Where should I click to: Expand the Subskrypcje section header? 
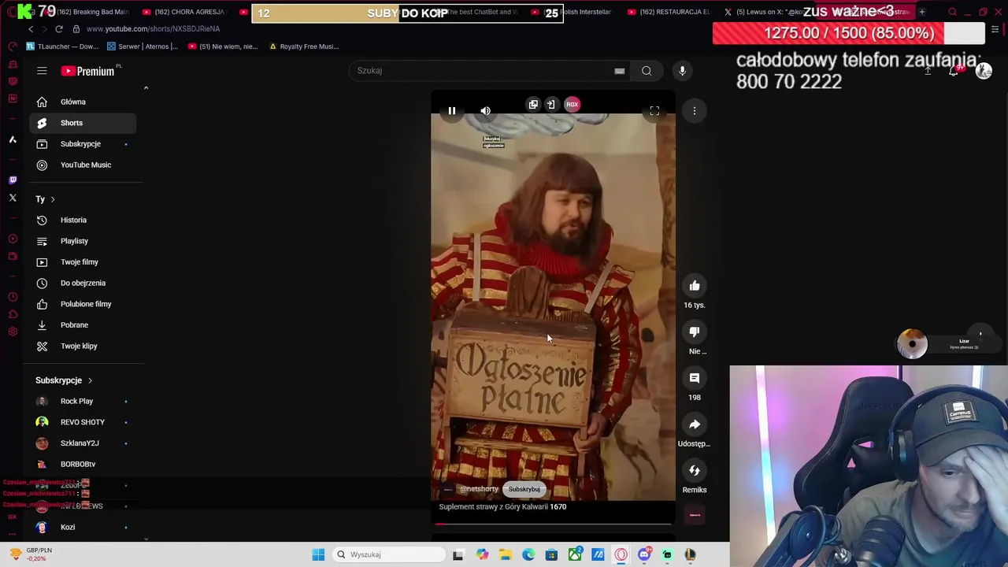coord(64,380)
